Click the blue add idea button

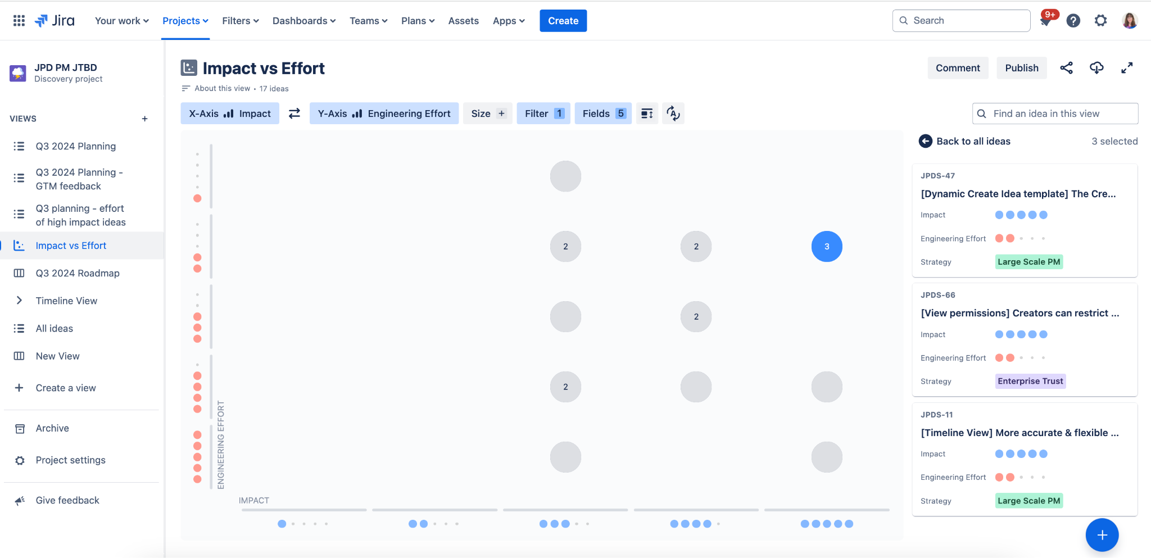(x=1102, y=535)
